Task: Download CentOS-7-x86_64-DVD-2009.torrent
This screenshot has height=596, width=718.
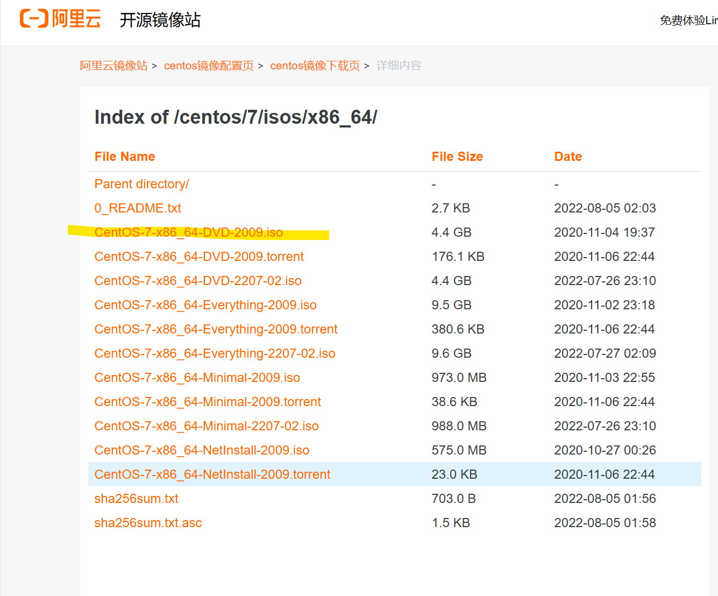Action: (x=199, y=257)
